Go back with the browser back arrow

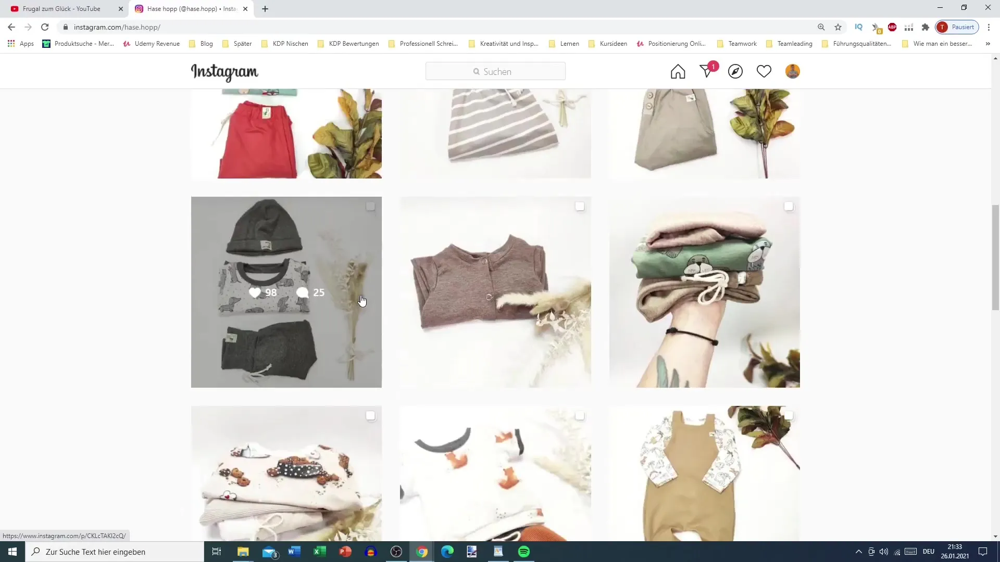pyautogui.click(x=11, y=27)
